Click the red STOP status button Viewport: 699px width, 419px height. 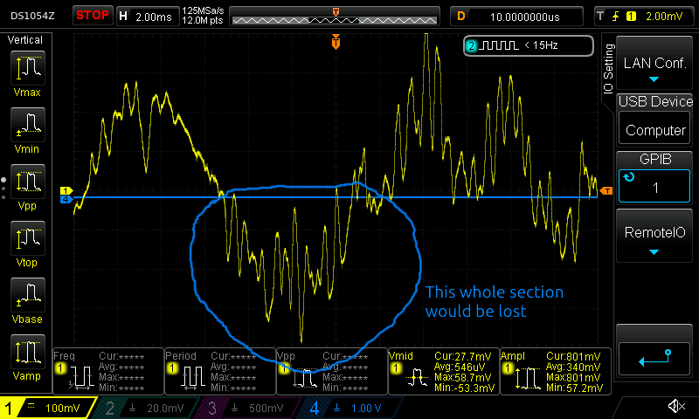(x=92, y=15)
